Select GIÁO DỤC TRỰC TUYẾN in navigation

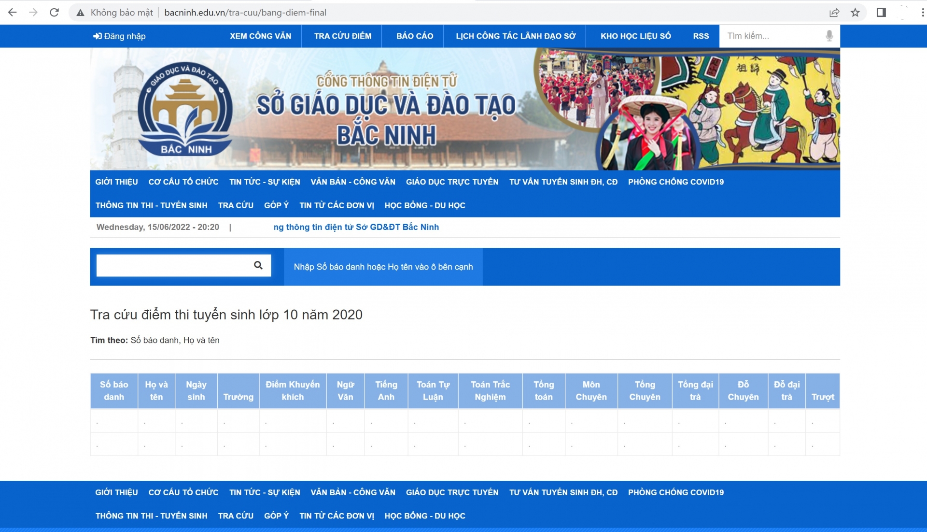click(x=452, y=182)
